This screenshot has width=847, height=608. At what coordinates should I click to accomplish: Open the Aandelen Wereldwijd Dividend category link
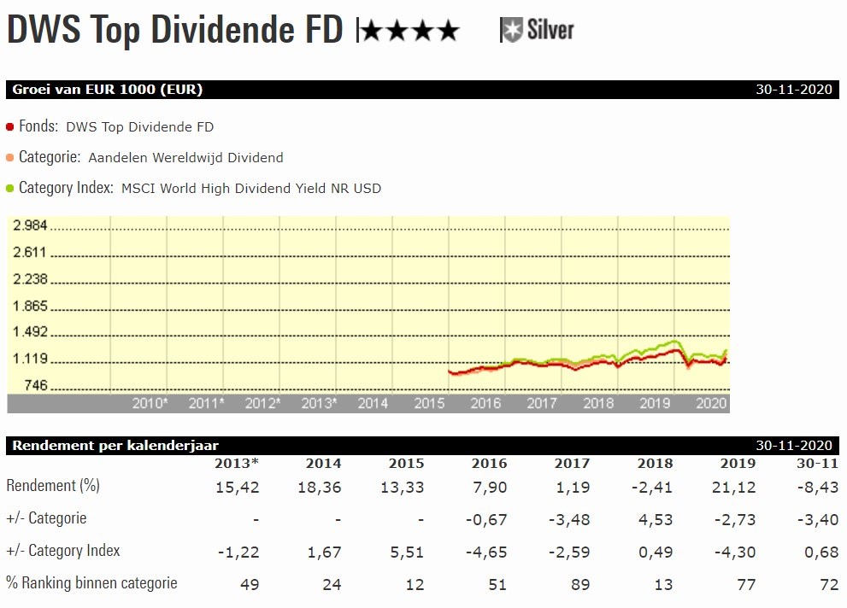click(185, 158)
